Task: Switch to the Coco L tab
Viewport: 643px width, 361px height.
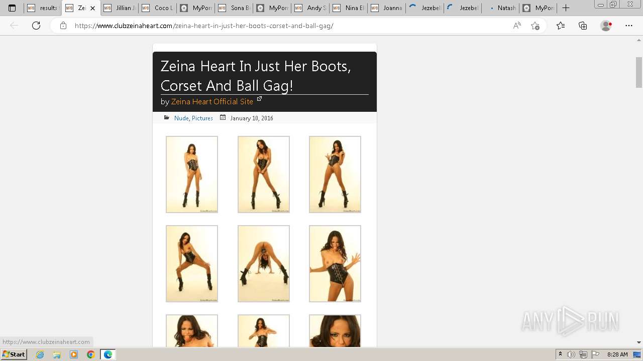Action: click(157, 8)
